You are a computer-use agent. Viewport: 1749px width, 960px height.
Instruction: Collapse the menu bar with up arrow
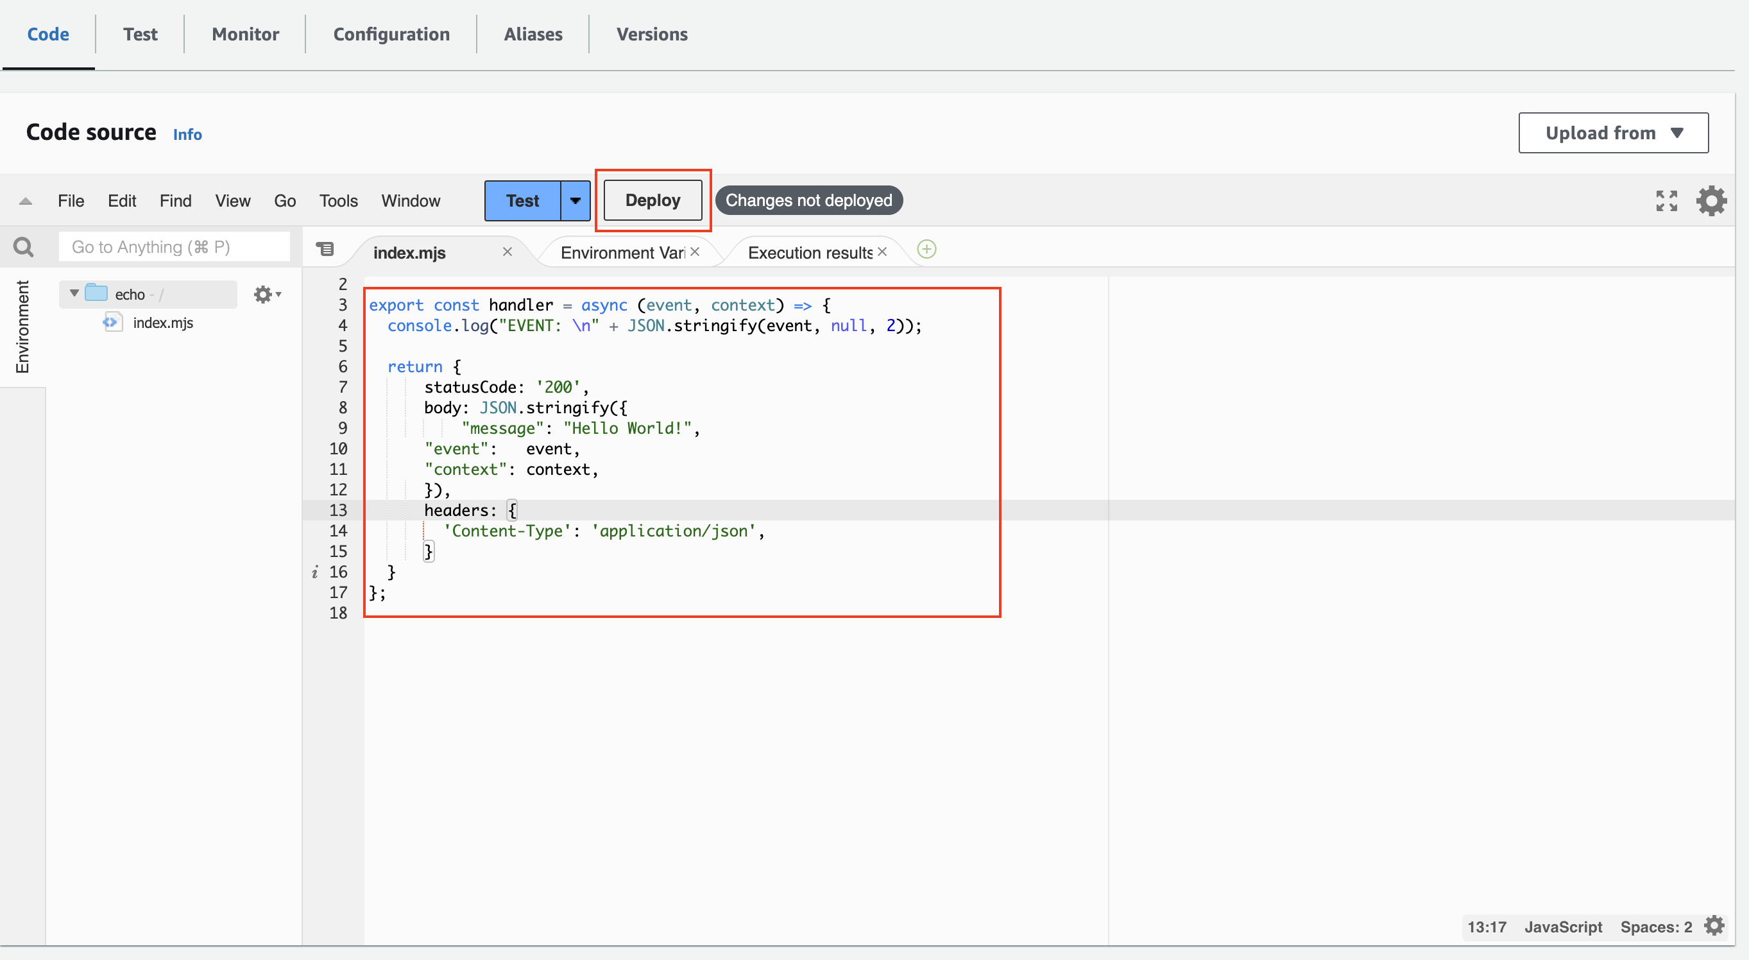[x=26, y=201]
